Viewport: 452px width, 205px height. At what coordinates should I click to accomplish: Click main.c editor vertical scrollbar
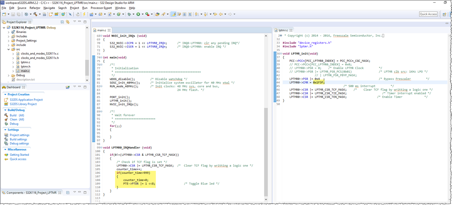tap(266, 152)
